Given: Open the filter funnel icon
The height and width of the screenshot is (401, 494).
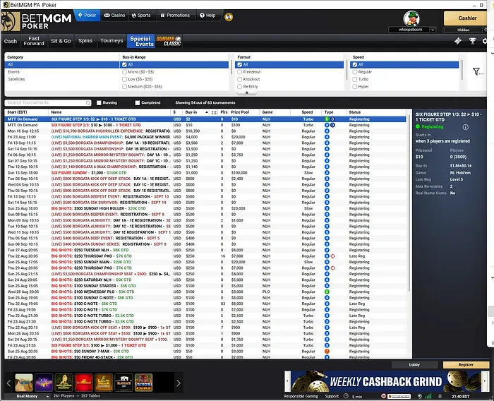Looking at the screenshot, I should pyautogui.click(x=478, y=71).
